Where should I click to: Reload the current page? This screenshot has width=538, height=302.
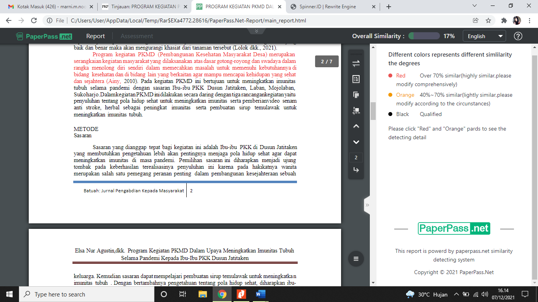[34, 20]
